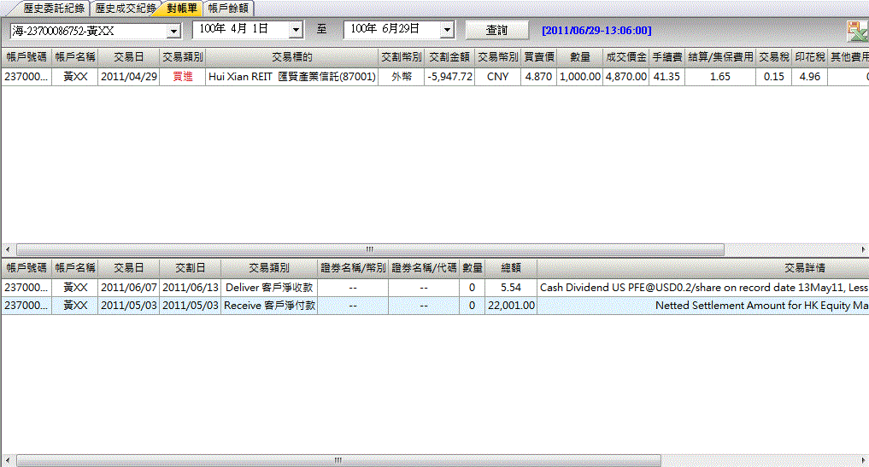Expand the end date picker dropdown
This screenshot has height=467, width=869.
click(x=447, y=30)
